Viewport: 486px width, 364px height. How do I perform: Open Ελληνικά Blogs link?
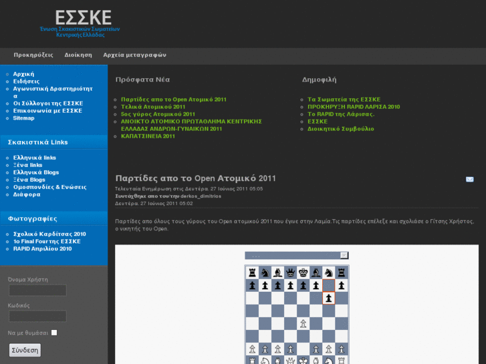click(36, 172)
